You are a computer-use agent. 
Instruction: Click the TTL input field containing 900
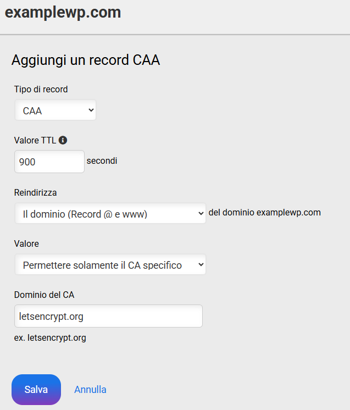click(x=49, y=162)
